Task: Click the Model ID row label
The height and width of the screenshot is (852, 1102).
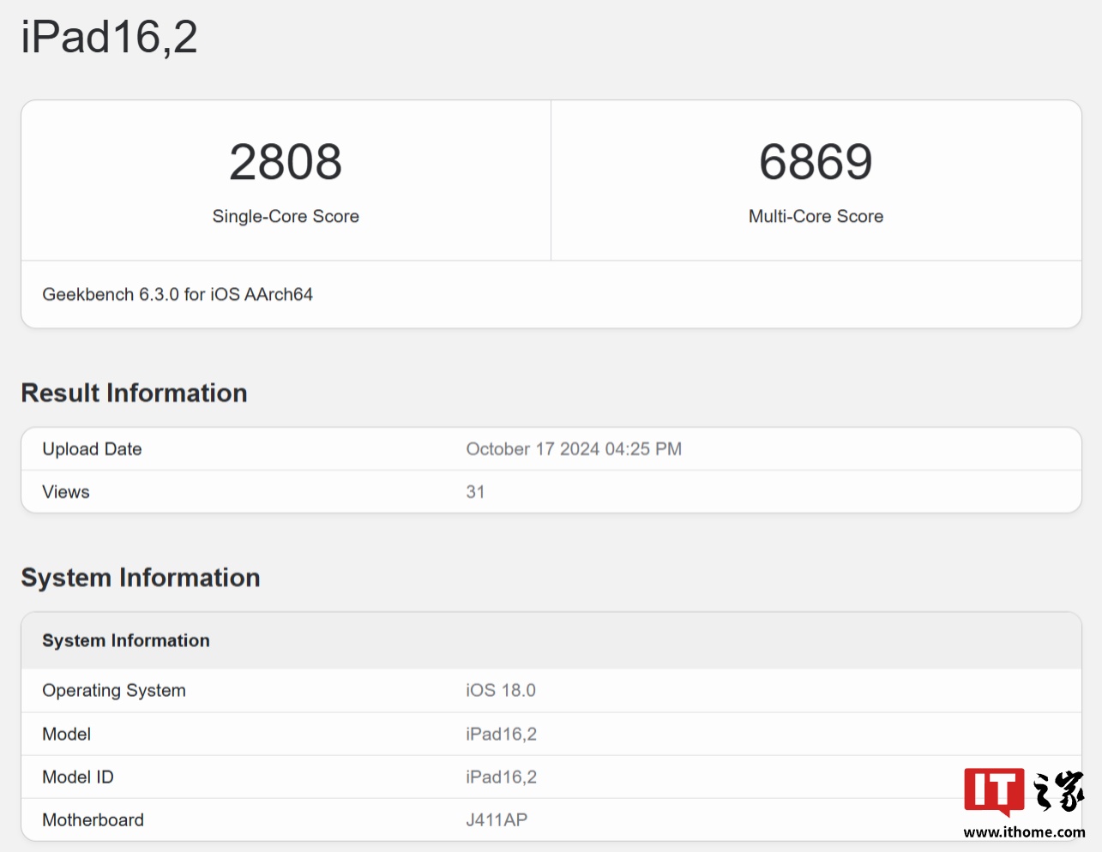Action: pyautogui.click(x=78, y=777)
